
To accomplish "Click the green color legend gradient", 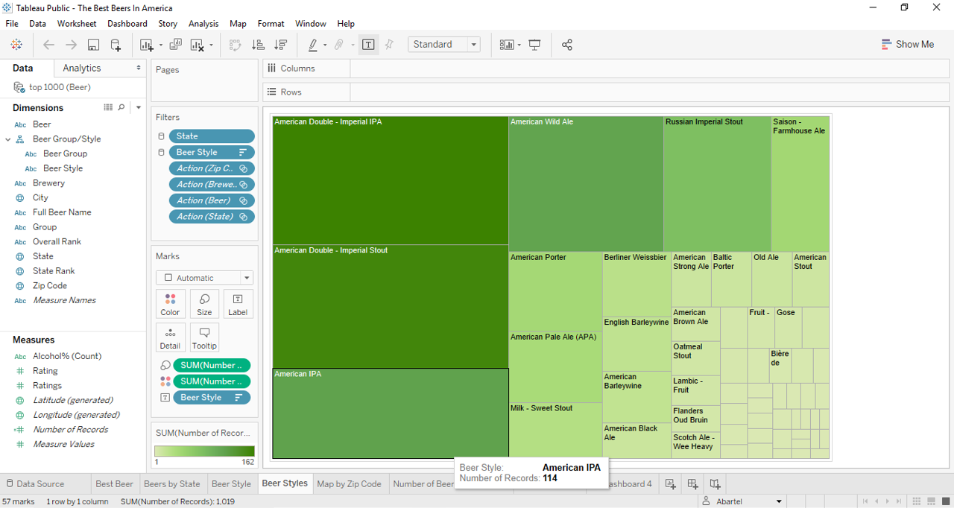I will coord(204,451).
